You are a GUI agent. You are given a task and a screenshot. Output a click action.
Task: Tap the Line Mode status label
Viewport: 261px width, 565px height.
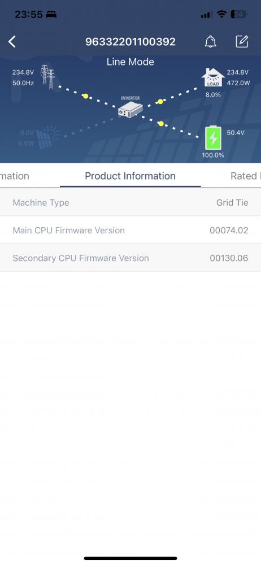tap(130, 62)
